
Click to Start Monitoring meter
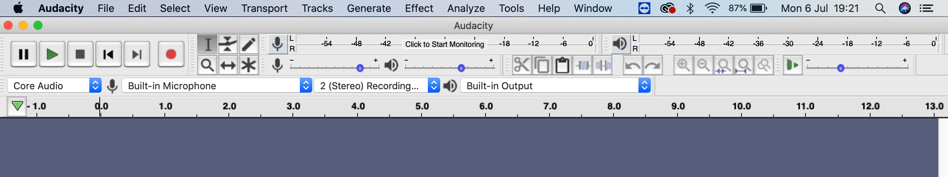click(x=445, y=44)
